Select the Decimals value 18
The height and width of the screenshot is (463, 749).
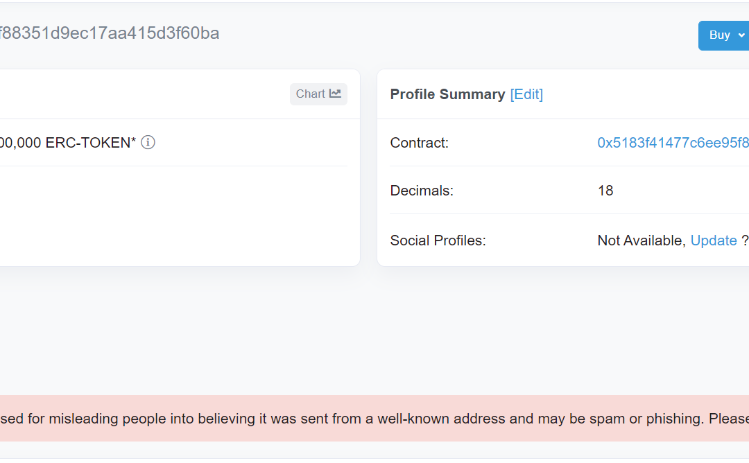[x=605, y=191]
